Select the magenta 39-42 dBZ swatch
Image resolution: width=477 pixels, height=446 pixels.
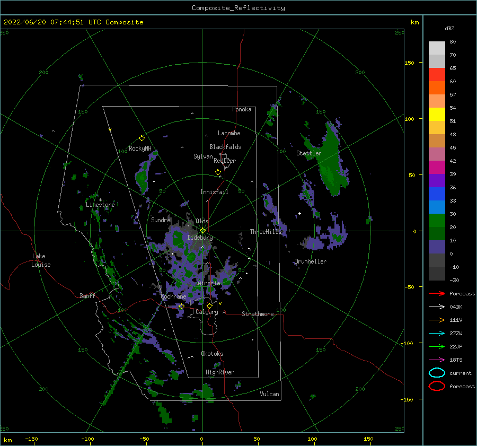437,167
